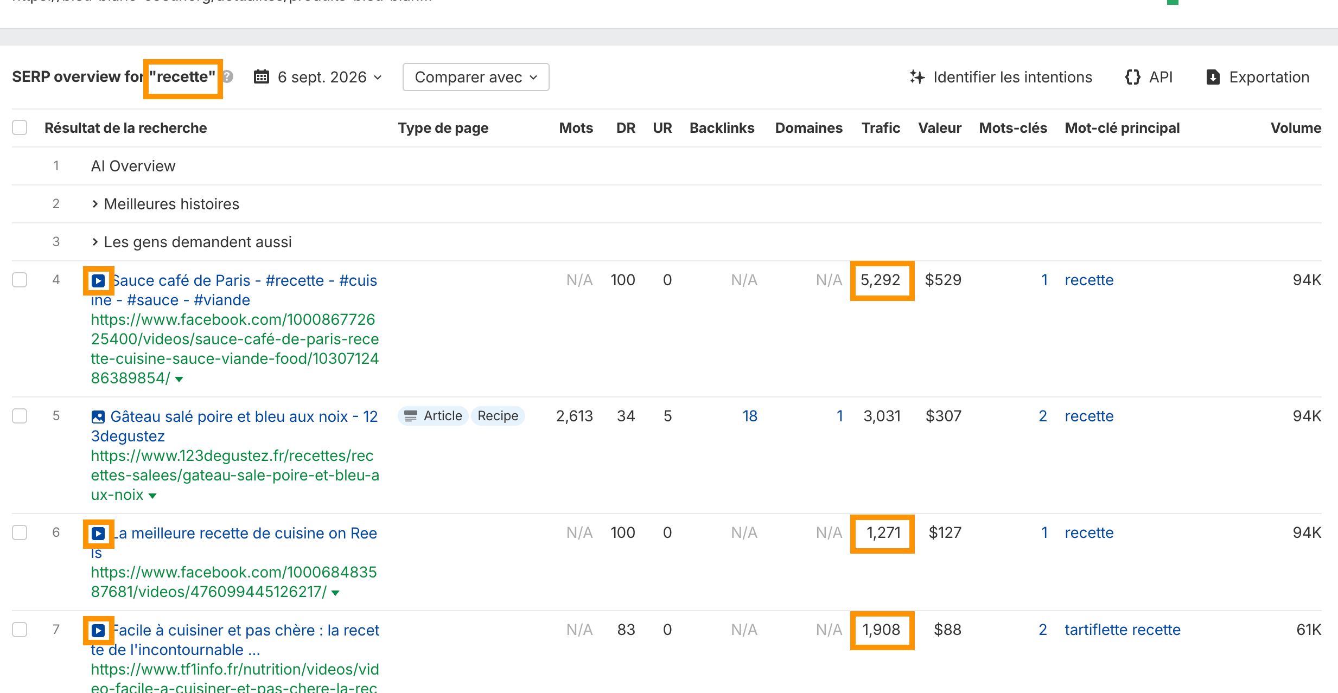Sort by the Domaines column header

pyautogui.click(x=808, y=128)
